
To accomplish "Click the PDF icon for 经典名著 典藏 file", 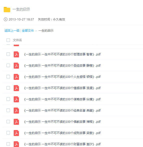I will pyautogui.click(x=16, y=111).
